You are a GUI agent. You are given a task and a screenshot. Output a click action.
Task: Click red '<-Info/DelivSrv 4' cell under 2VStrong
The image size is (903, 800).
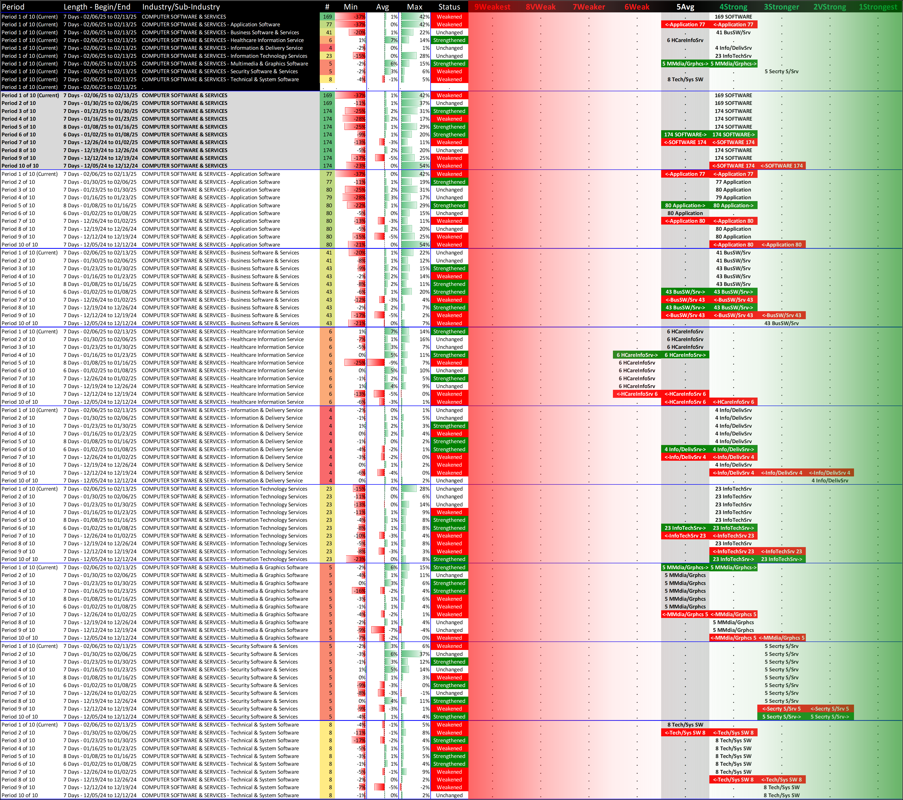point(829,473)
